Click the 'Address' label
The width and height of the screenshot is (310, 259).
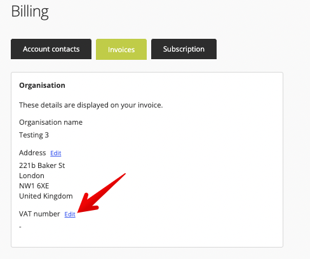pyautogui.click(x=32, y=153)
